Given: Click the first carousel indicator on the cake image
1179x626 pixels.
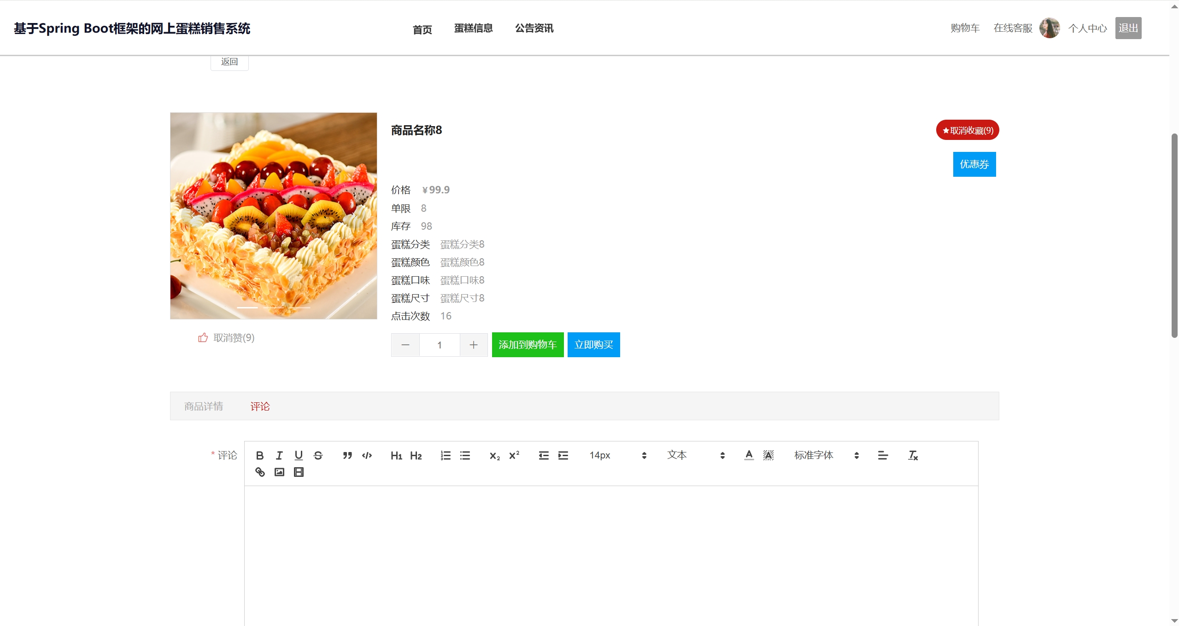Looking at the screenshot, I should (x=247, y=307).
